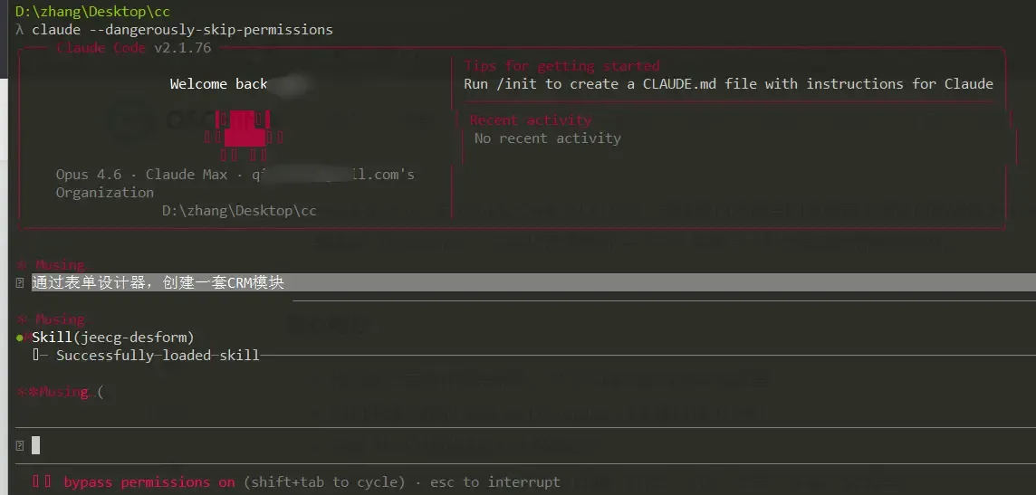Viewport: 1036px width, 495px height.
Task: Click the tree branch symbol before Successfully loaded skill
Action: coord(40,355)
